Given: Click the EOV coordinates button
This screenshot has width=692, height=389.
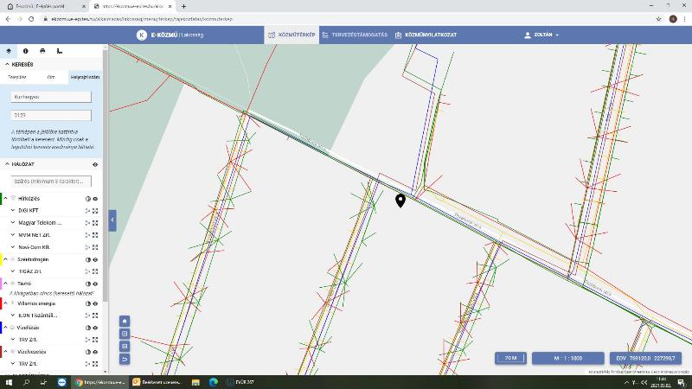Looking at the screenshot, I should [645, 358].
